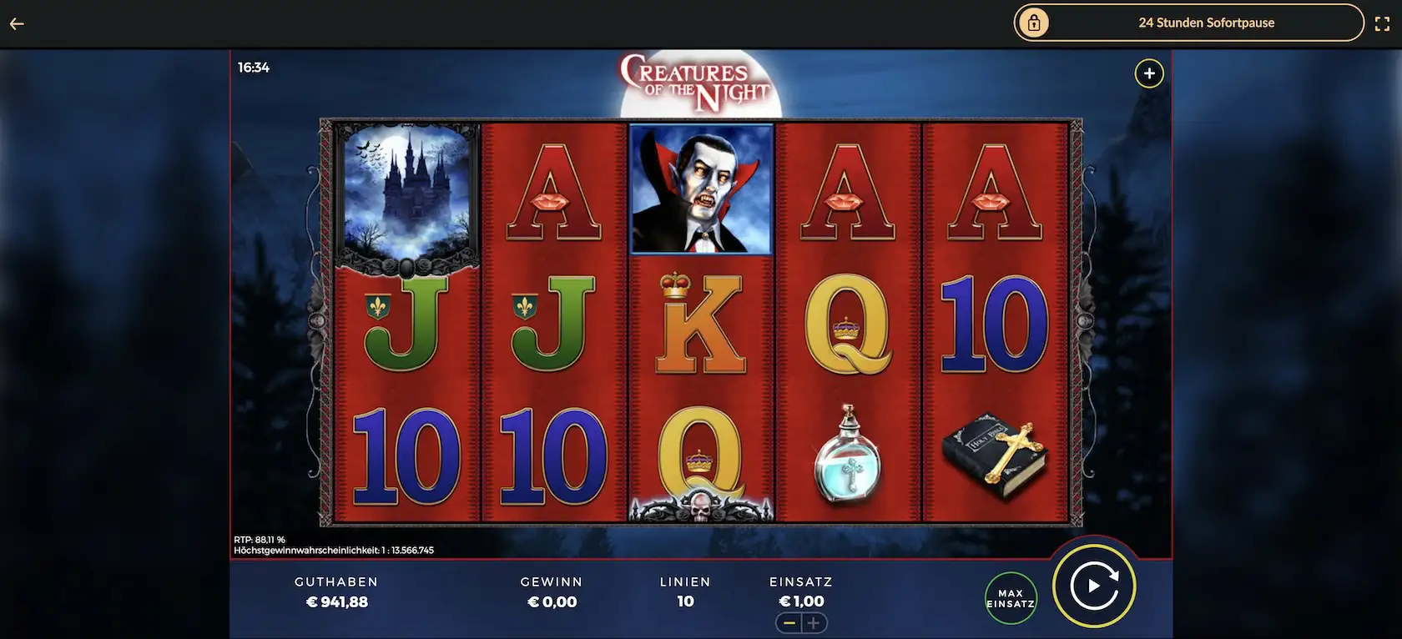Click the Linien value 10
The image size is (1402, 639).
(x=685, y=601)
